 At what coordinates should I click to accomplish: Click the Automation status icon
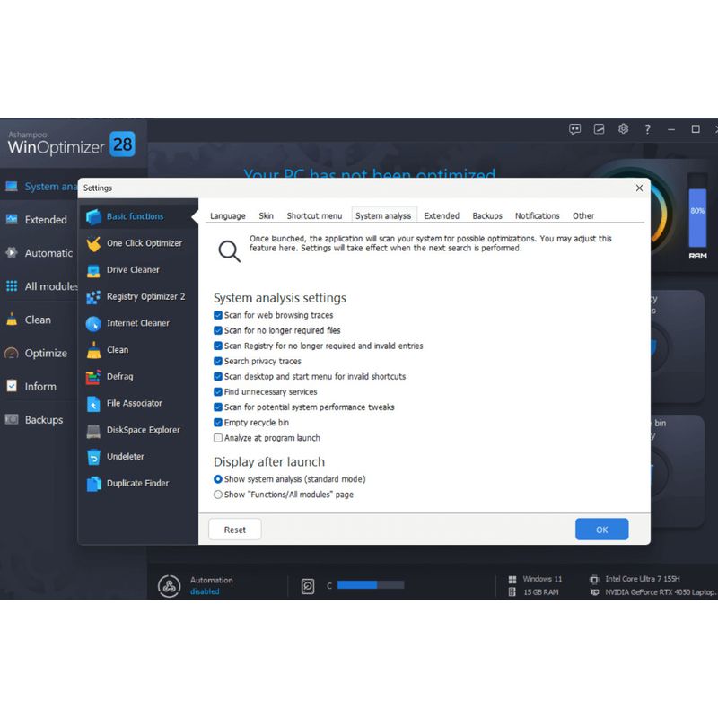pyautogui.click(x=169, y=586)
